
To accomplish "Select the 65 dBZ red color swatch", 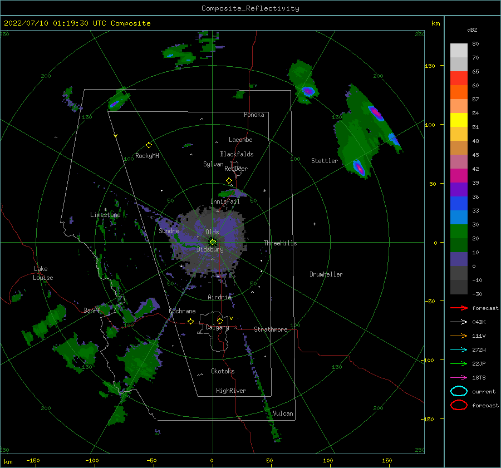I will point(459,78).
